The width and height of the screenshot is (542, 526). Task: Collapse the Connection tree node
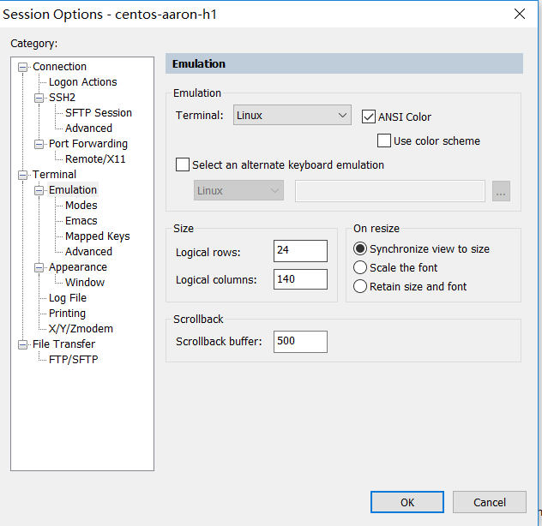[23, 67]
